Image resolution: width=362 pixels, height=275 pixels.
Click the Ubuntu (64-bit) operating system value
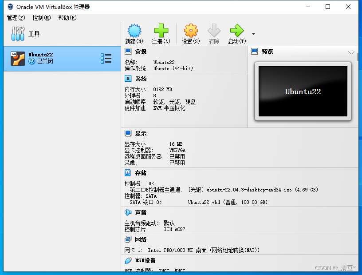pyautogui.click(x=173, y=68)
